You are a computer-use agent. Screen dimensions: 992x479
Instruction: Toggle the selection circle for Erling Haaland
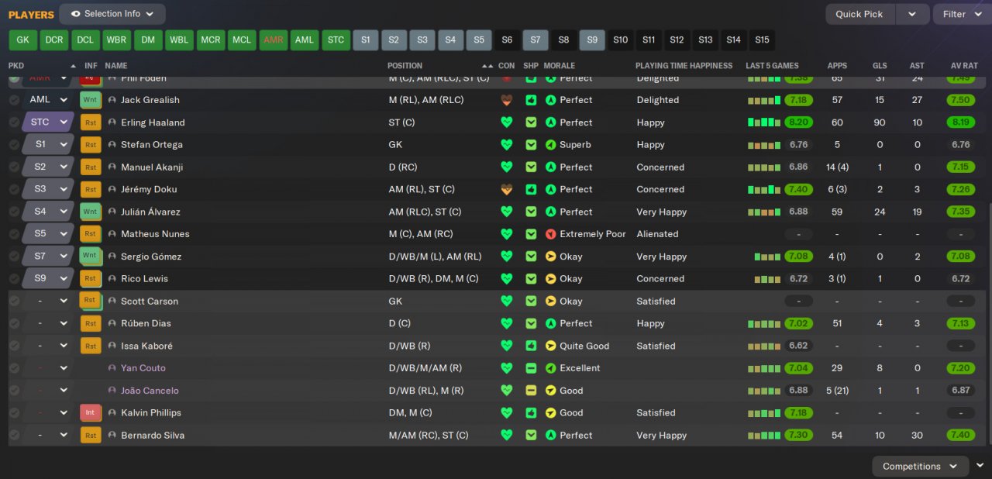pos(14,122)
